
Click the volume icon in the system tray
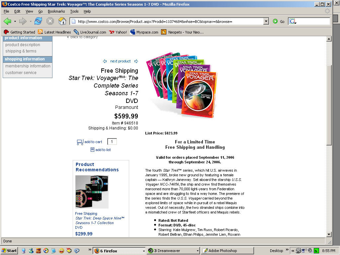[310, 251]
